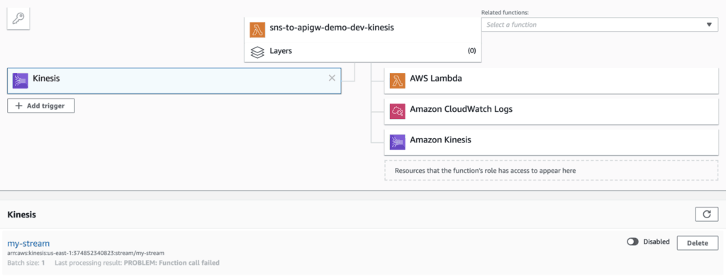Open the Related functions dropdown arrow
Screen dimensions: 726x277
[x=709, y=25]
